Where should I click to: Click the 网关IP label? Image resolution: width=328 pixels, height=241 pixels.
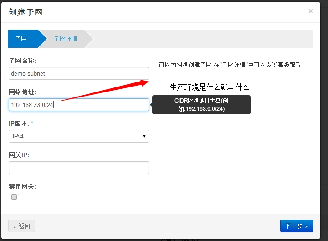19,155
